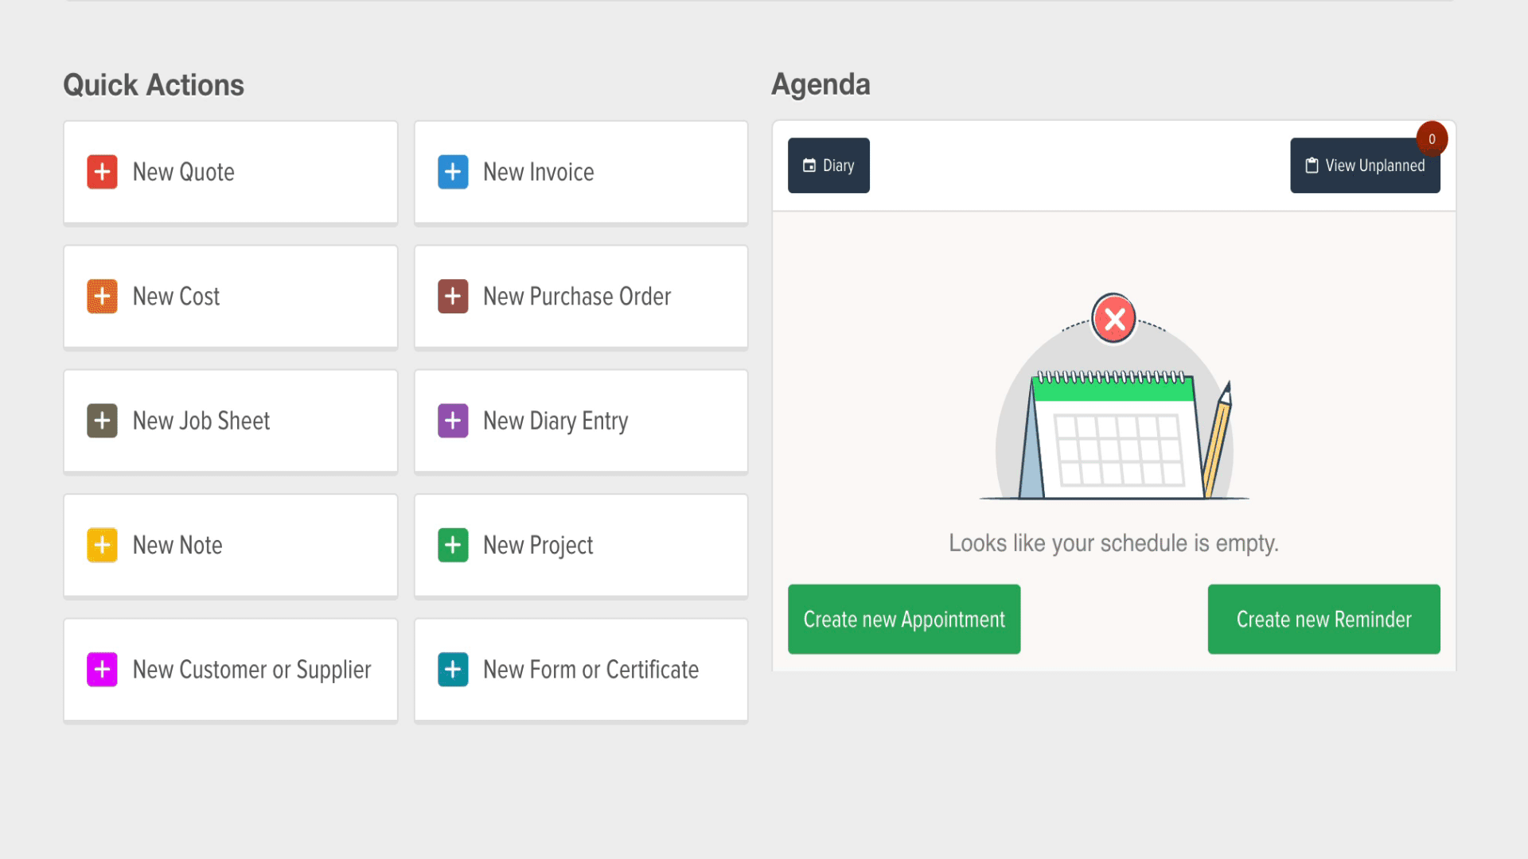
Task: Choose New Customer or Supplier label
Action: click(251, 670)
